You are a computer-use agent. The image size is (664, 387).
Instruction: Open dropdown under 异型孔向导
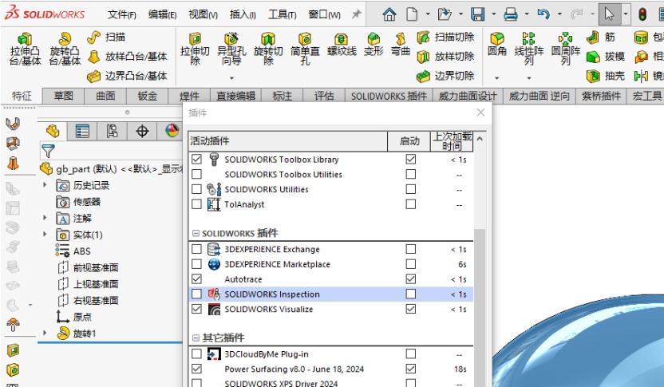point(231,78)
